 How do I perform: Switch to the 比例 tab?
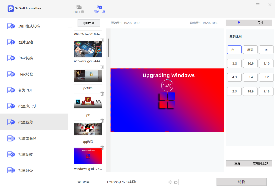(x=237, y=23)
